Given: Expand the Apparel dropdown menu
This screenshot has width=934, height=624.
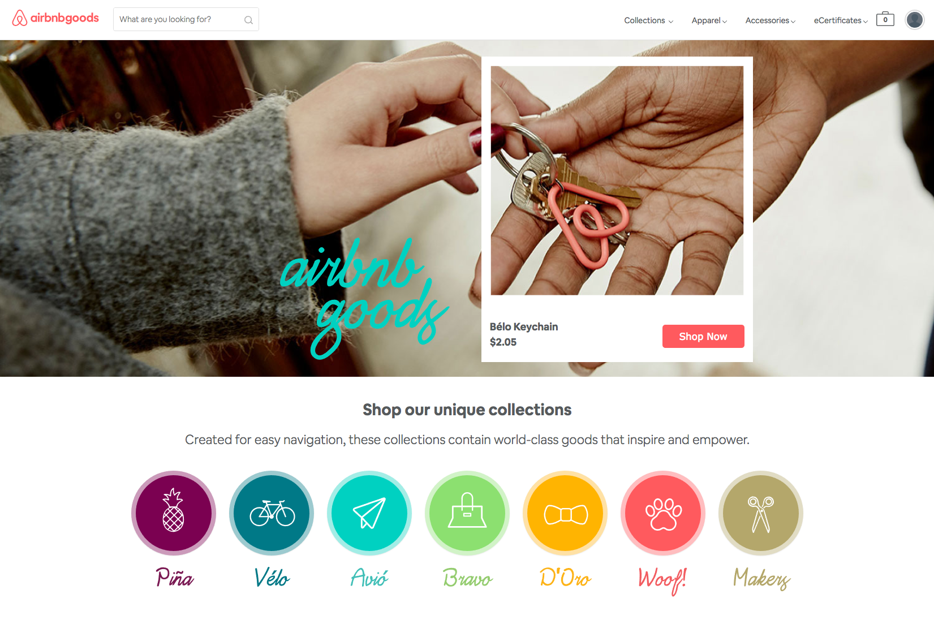Looking at the screenshot, I should pos(709,20).
